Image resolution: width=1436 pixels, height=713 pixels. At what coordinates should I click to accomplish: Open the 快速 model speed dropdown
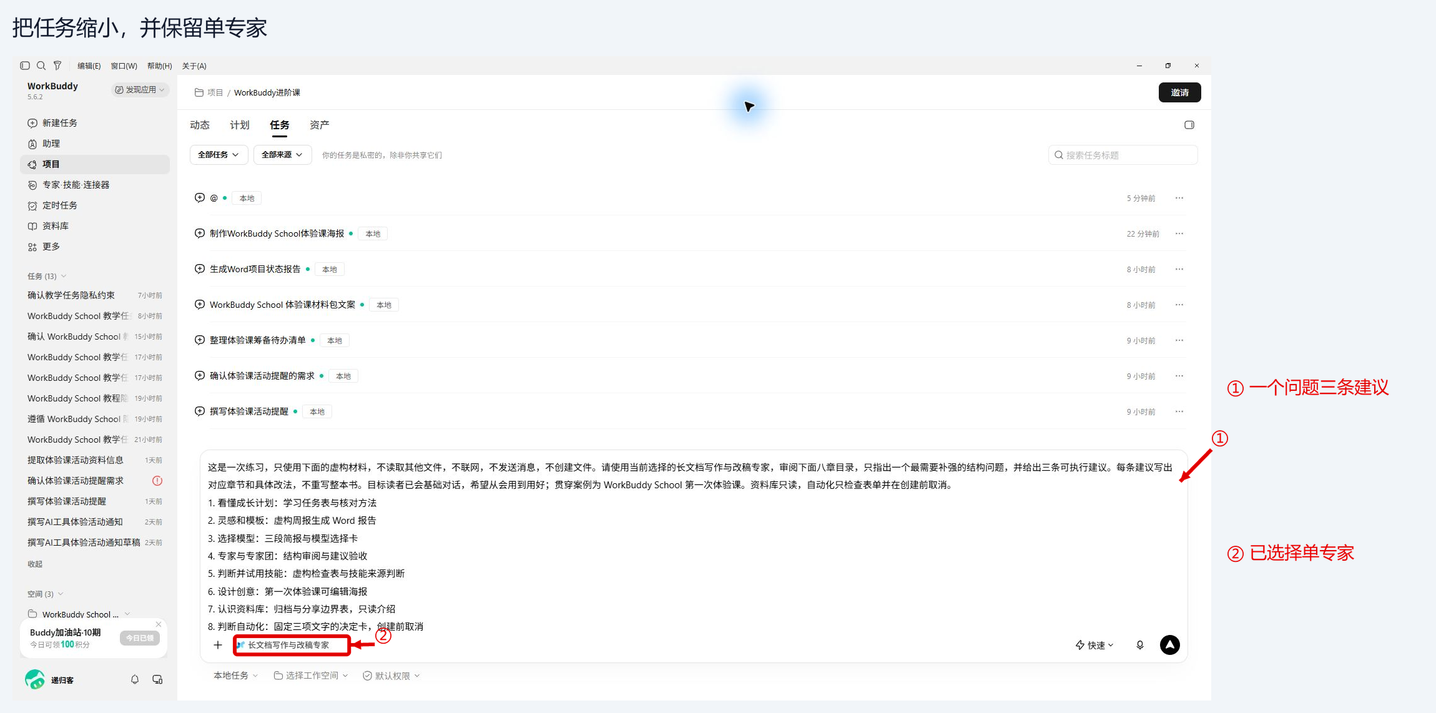click(1094, 645)
